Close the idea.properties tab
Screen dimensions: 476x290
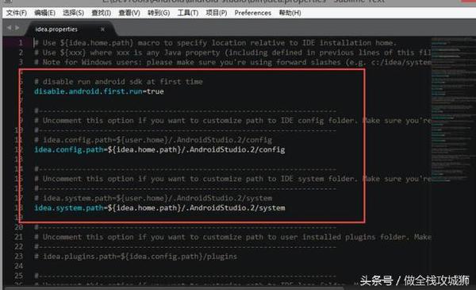coord(102,29)
